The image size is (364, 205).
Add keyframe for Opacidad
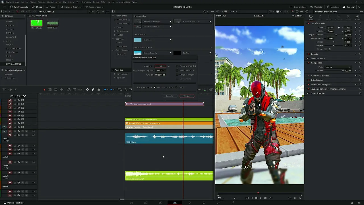pos(356,71)
